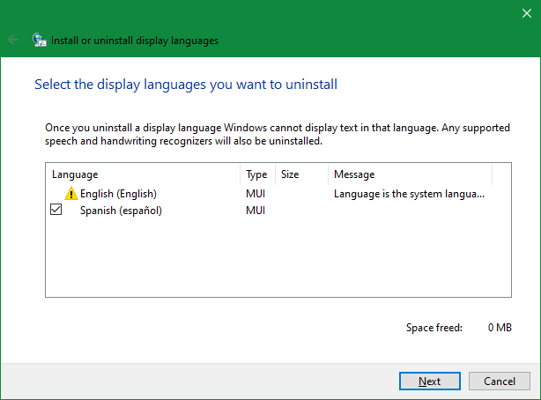Click 'Install or uninstall display languages' title
541x400 pixels.
(135, 41)
